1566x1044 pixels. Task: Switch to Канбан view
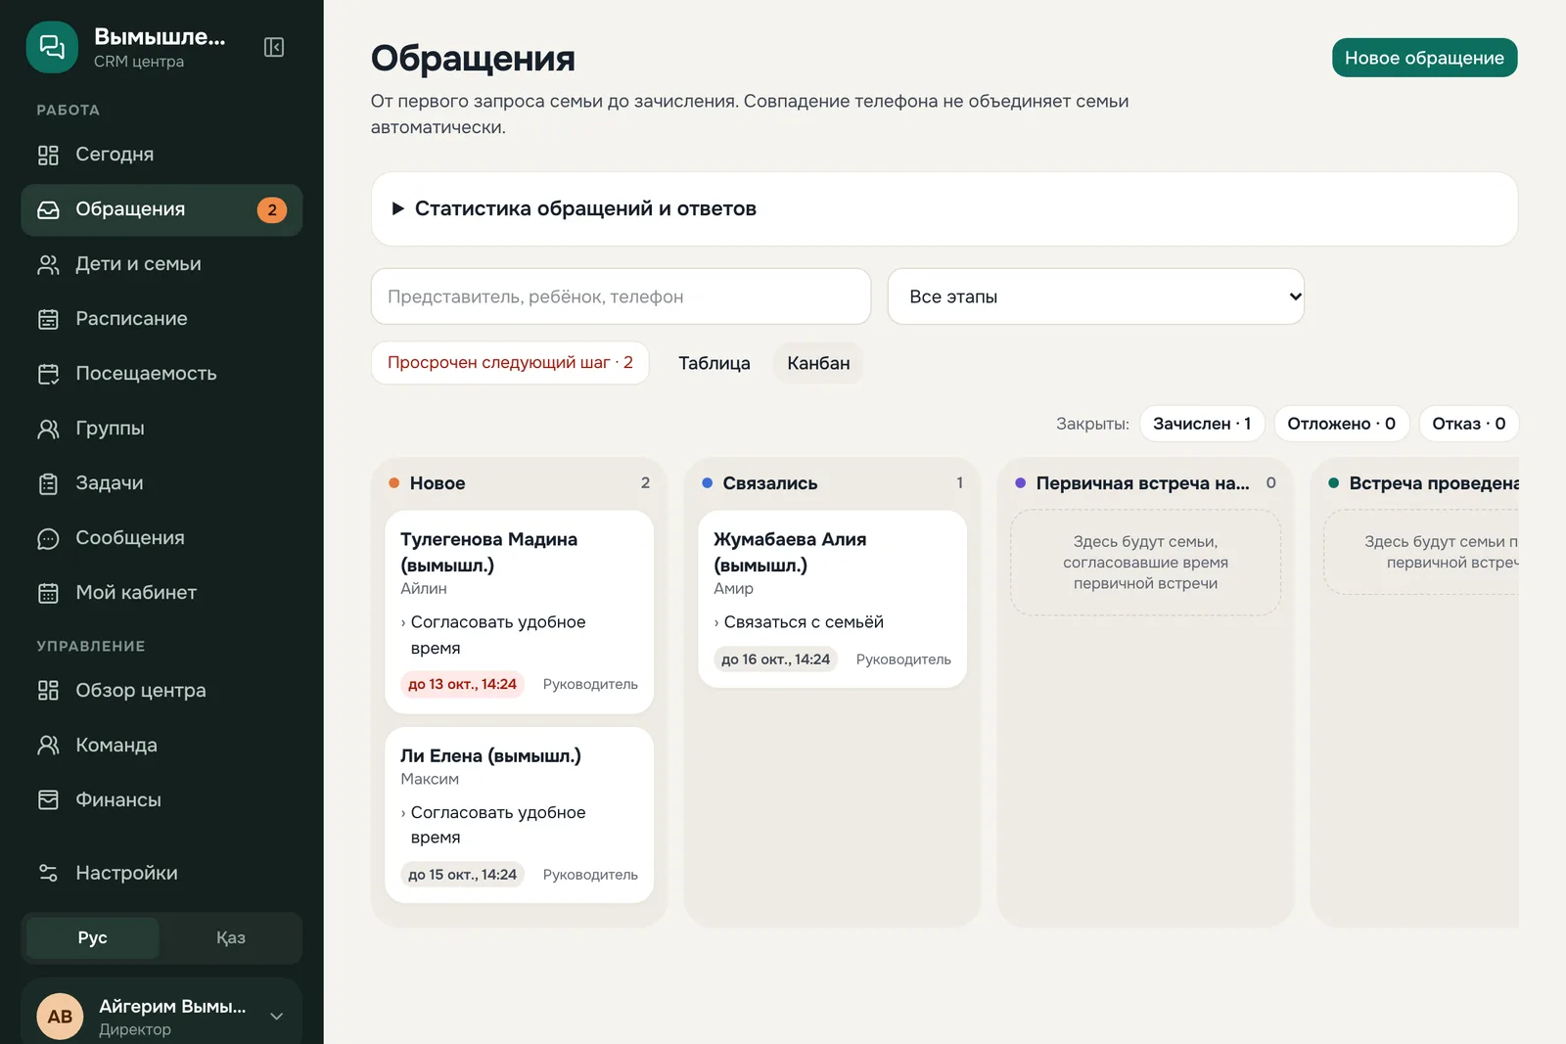pos(818,363)
